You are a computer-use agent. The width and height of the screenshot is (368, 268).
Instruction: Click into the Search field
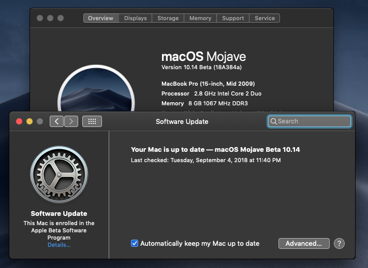(310, 121)
